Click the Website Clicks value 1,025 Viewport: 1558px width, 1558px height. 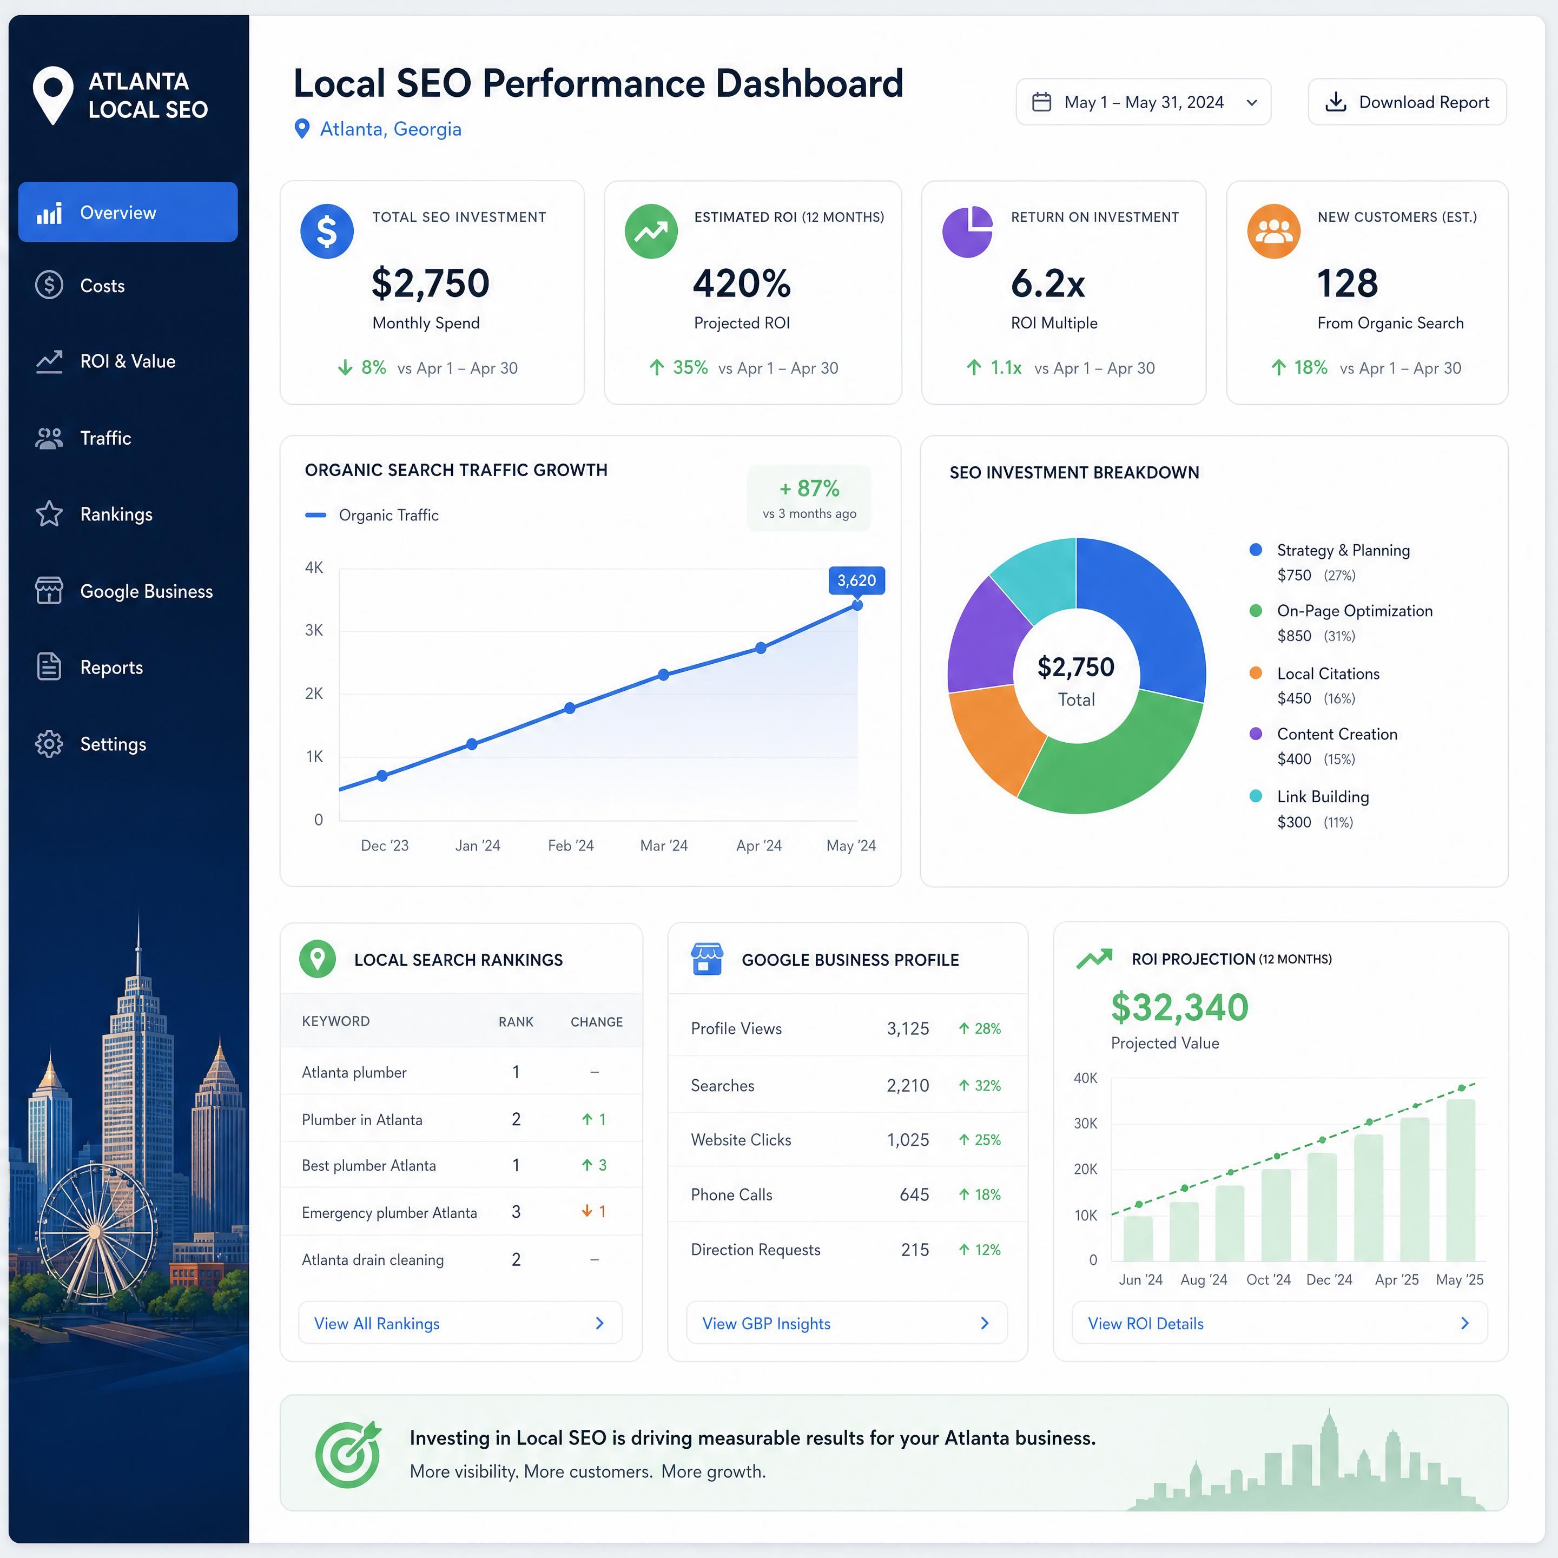(x=908, y=1139)
